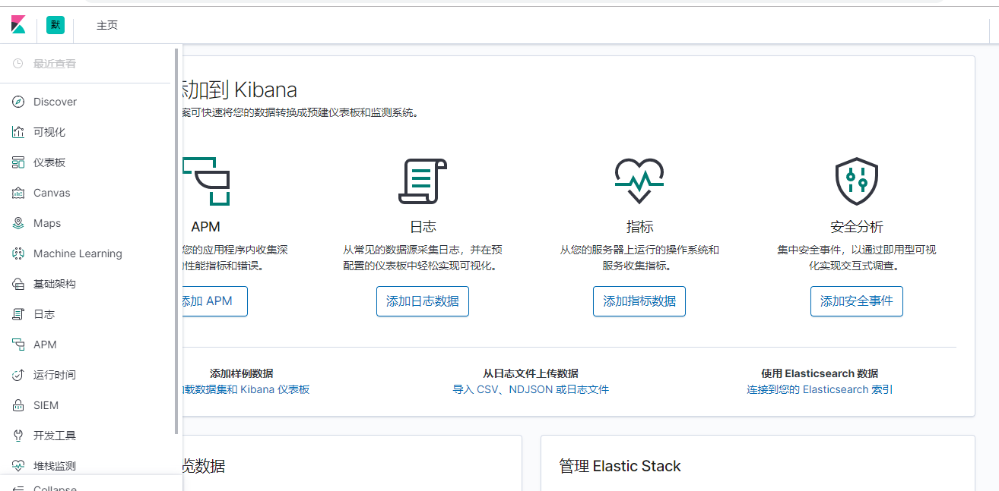999x491 pixels.
Task: Click the Machine Learning icon
Action: (18, 253)
